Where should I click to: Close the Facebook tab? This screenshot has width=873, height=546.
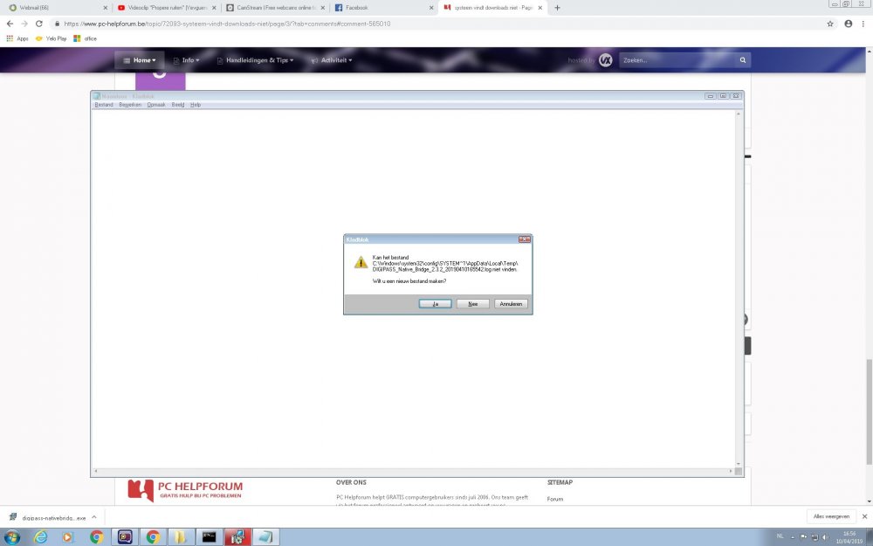pos(431,8)
